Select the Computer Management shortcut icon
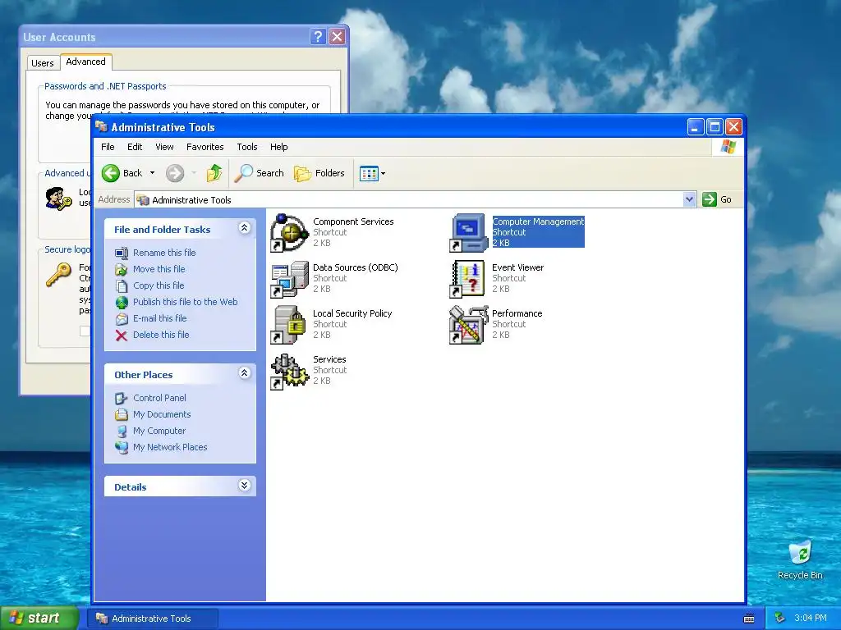This screenshot has height=630, width=841. pos(469,232)
